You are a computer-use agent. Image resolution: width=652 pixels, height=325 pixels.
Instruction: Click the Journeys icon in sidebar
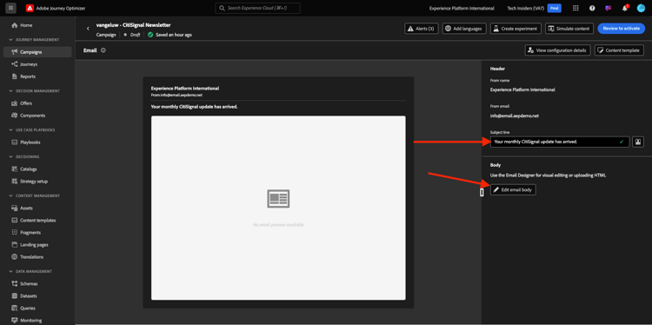tap(15, 64)
